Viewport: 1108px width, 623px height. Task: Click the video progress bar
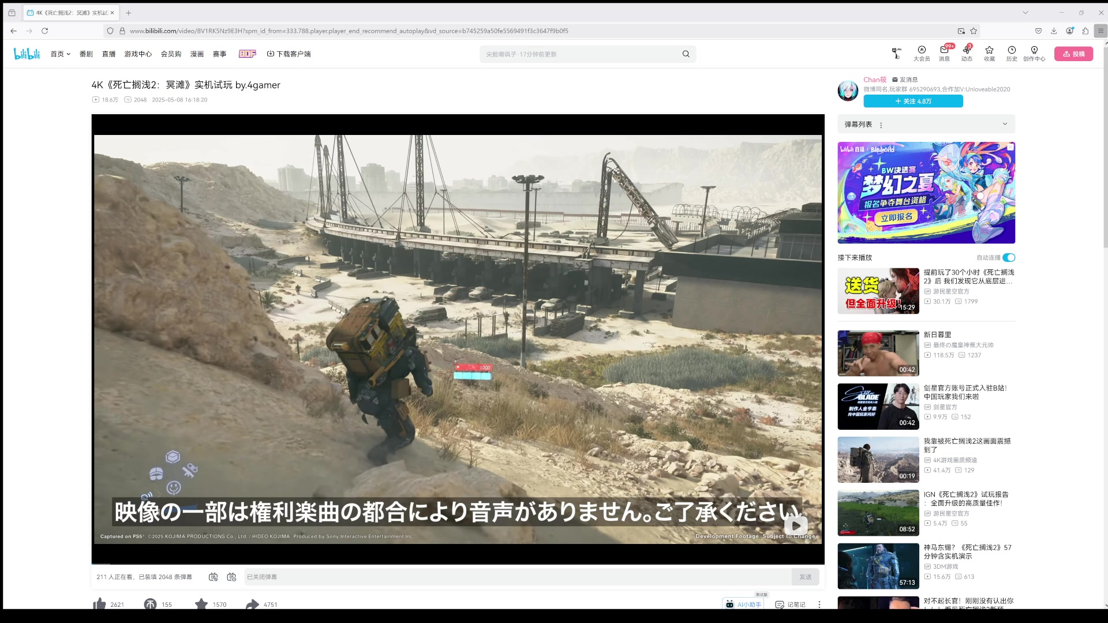[458, 564]
